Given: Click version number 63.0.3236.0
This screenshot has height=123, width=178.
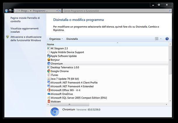Looking at the screenshot, I should (x=94, y=110).
